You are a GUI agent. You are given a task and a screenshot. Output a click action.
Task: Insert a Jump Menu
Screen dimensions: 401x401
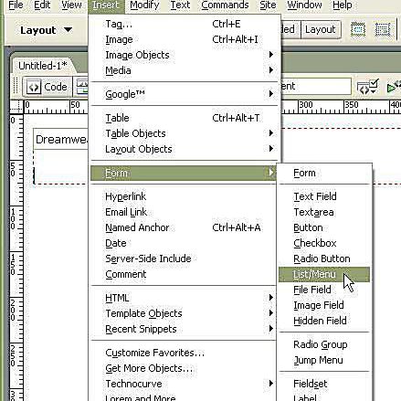(x=324, y=360)
